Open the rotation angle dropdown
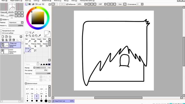Viewport: 185px width, 104px height. coord(105,4)
